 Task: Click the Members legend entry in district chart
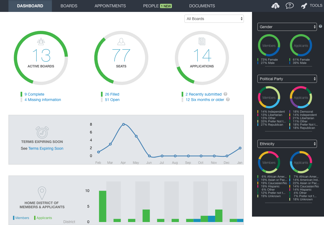tap(21, 218)
